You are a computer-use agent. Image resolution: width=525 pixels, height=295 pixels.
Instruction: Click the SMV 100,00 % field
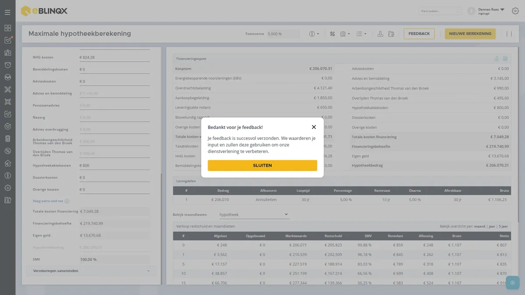tap(115, 259)
